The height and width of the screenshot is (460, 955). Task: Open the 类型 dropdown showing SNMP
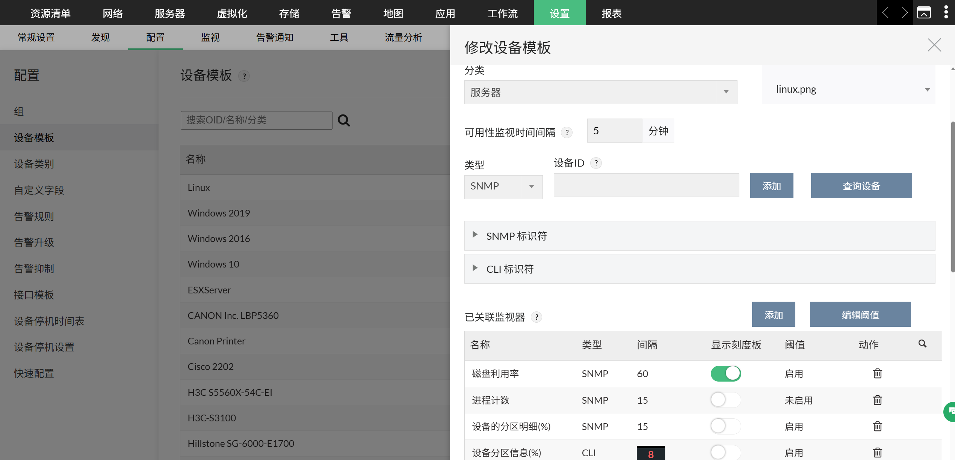pyautogui.click(x=503, y=186)
